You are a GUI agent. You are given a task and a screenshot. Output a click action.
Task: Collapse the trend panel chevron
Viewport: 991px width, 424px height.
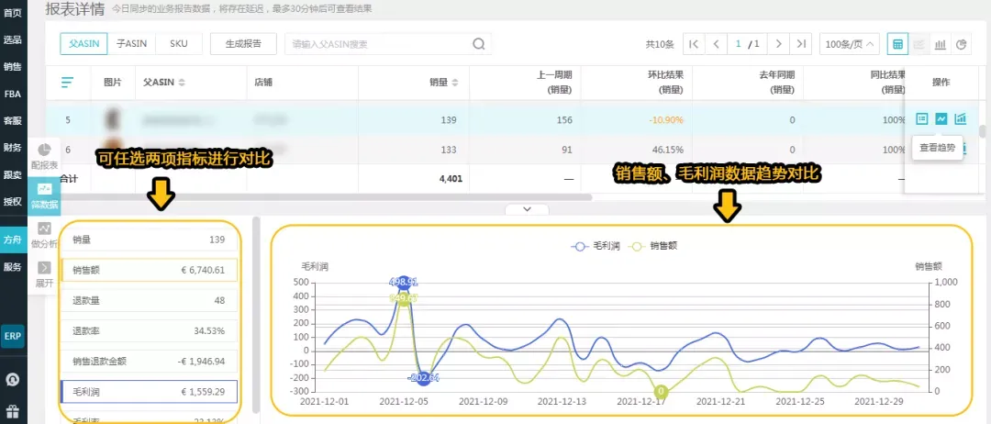point(527,209)
